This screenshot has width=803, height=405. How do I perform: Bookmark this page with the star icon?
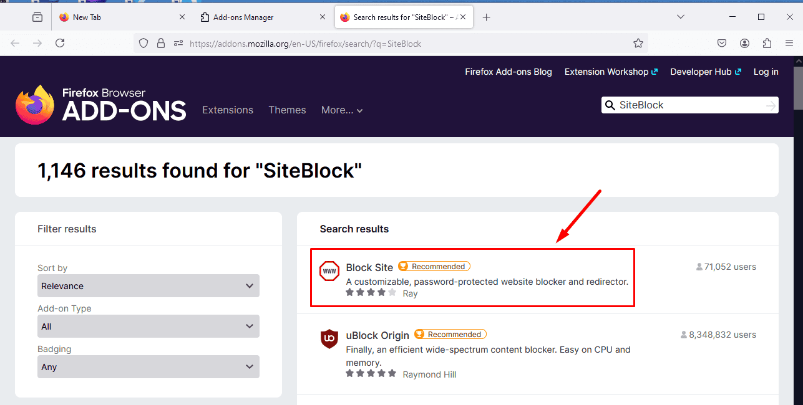click(638, 43)
